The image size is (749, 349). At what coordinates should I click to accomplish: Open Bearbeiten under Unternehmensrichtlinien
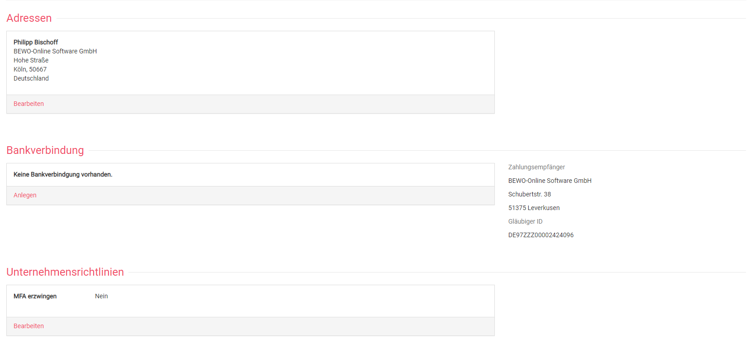pos(28,326)
